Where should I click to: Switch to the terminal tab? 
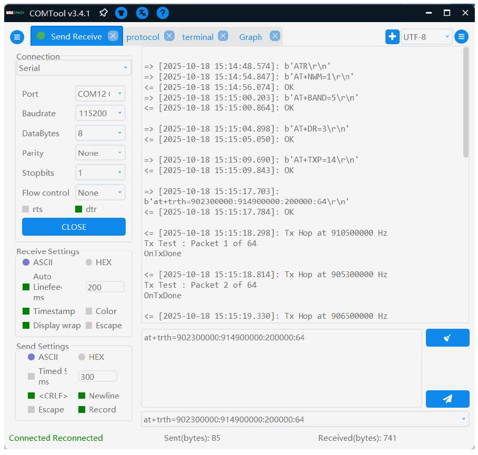tap(197, 37)
